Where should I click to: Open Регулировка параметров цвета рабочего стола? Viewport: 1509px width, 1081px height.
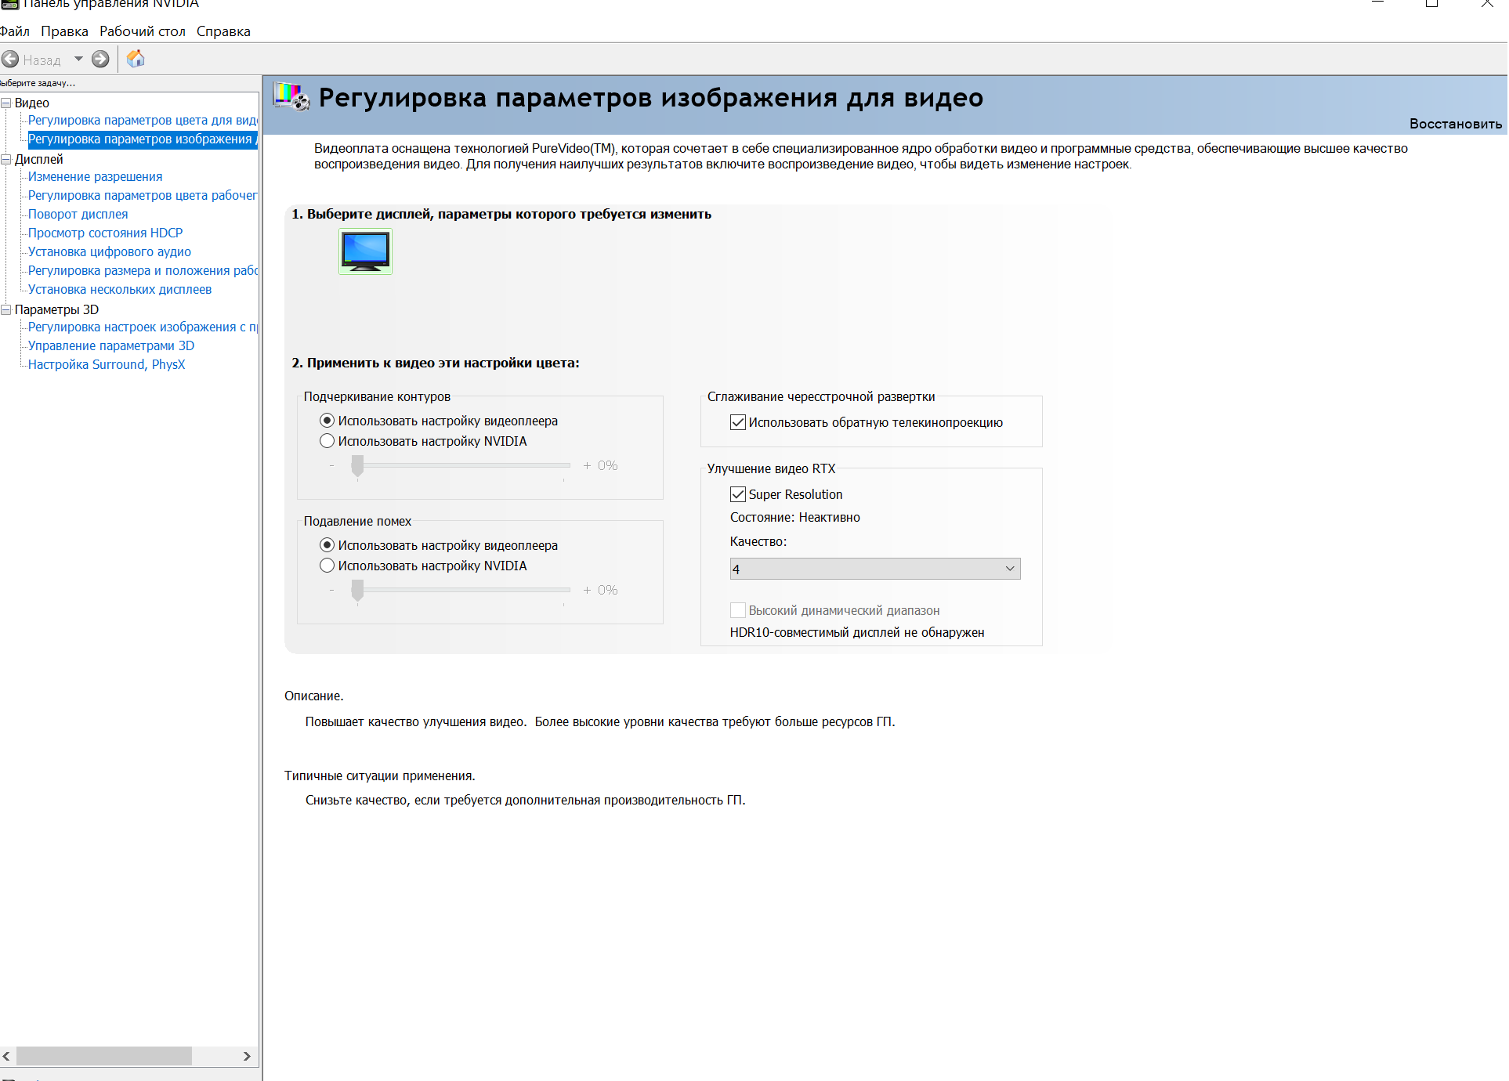click(x=143, y=195)
